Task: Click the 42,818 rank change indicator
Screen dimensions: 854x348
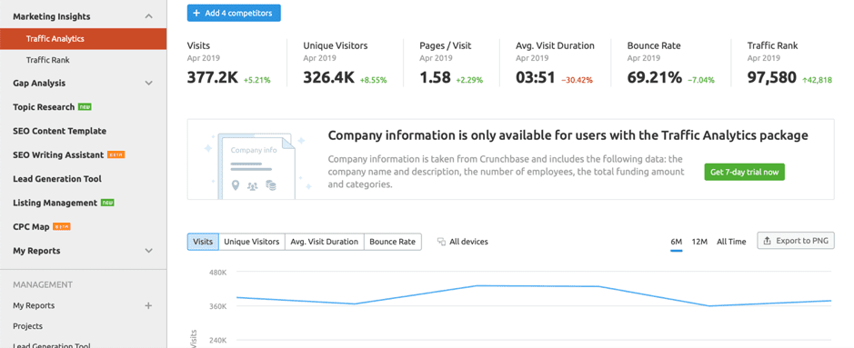Action: [817, 80]
